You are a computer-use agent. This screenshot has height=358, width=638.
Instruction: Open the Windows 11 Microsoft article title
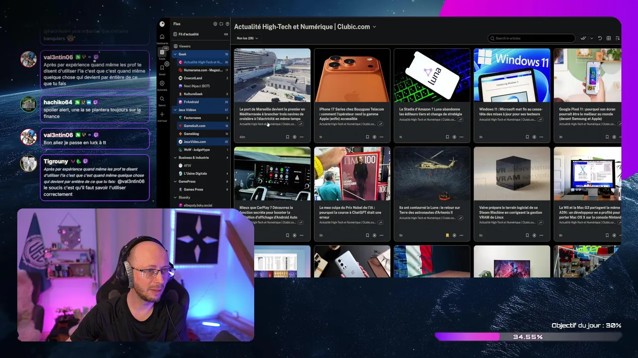point(511,111)
